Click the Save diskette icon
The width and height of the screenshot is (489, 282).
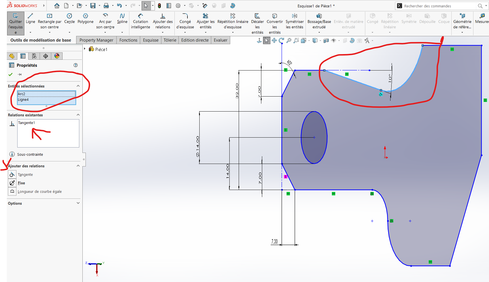(93, 6)
